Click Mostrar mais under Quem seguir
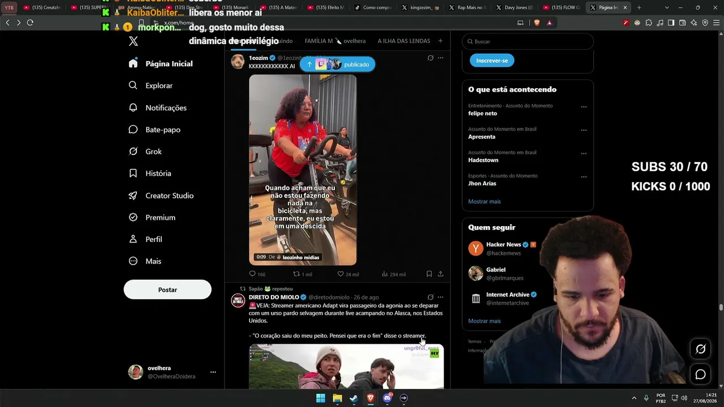Screen dimensions: 724x407 [x=484, y=321]
